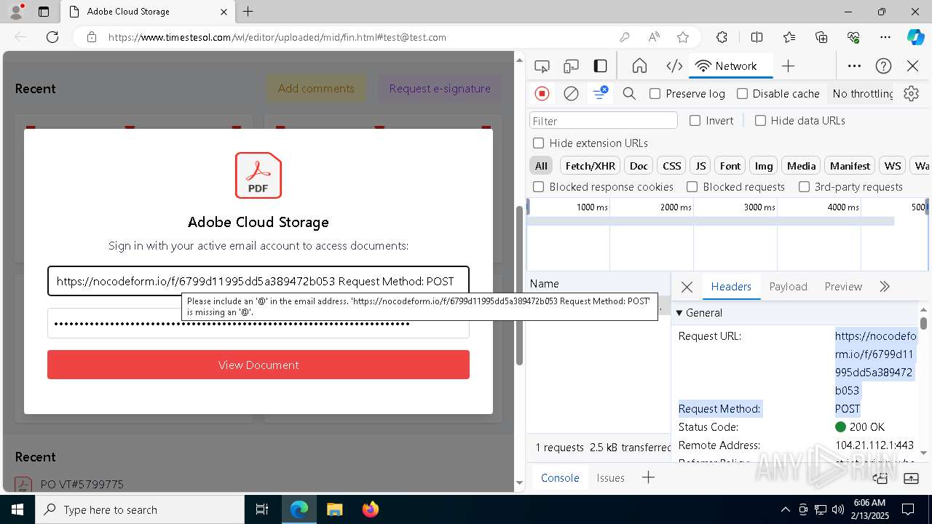The width and height of the screenshot is (932, 524).
Task: Open the No throttling dropdown
Action: pyautogui.click(x=863, y=93)
